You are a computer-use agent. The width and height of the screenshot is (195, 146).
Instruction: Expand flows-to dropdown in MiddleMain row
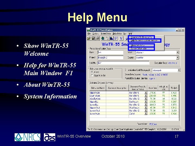[146, 99]
